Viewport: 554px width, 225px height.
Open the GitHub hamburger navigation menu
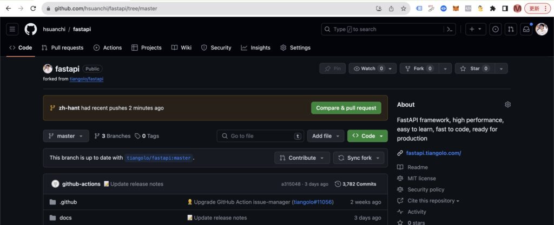[x=12, y=29]
